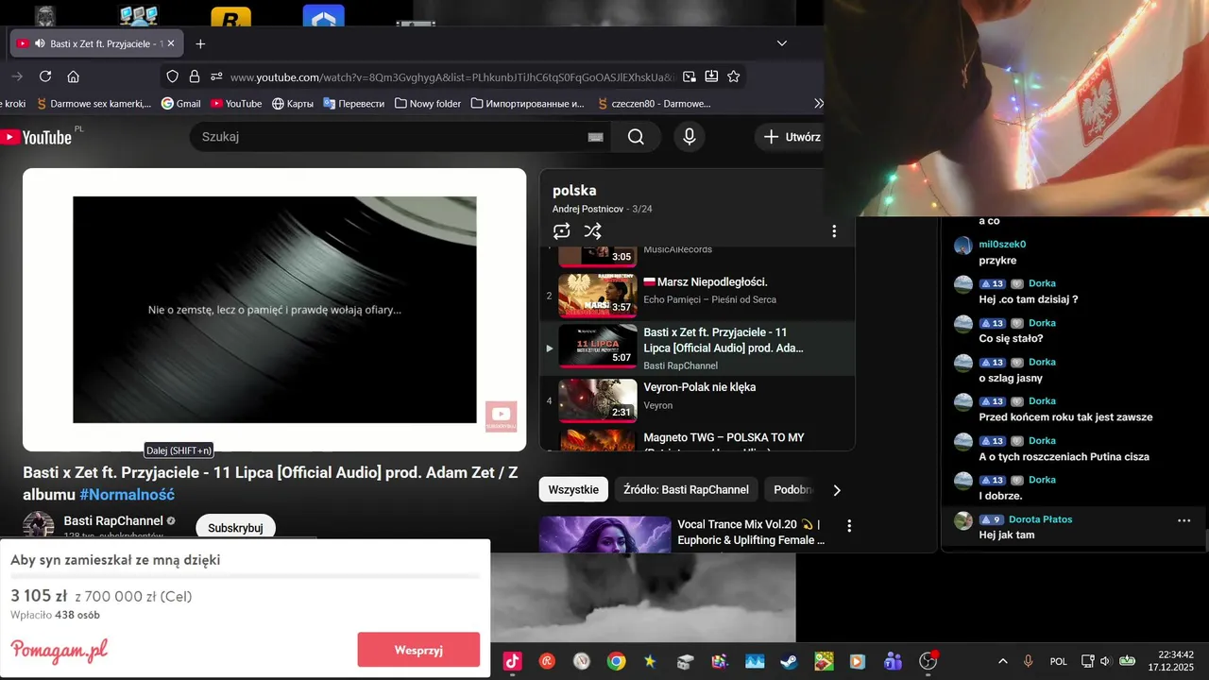Open the yellow star app in taskbar
Image resolution: width=1209 pixels, height=680 pixels.
(x=651, y=661)
